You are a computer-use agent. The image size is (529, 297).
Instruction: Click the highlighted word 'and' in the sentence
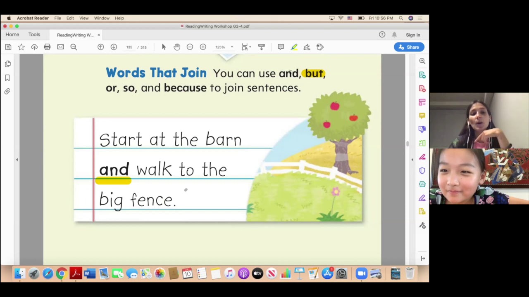(x=114, y=170)
